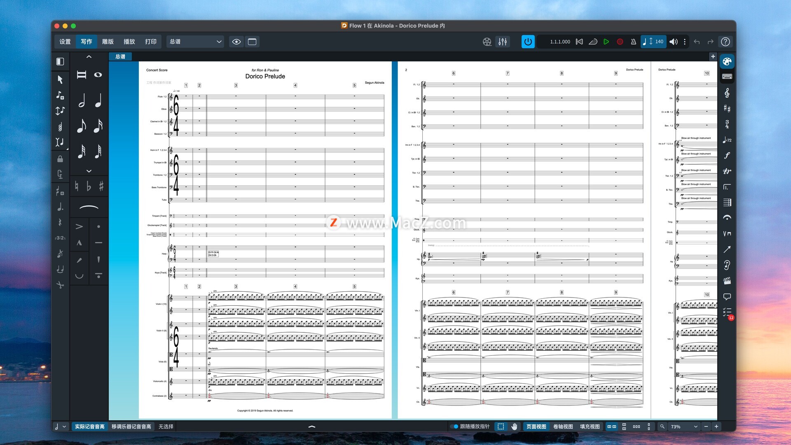Add a tenuto articulation
Screen dimensions: 791x445
click(98, 243)
